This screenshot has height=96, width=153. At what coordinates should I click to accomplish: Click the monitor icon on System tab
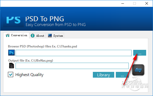(50, 35)
